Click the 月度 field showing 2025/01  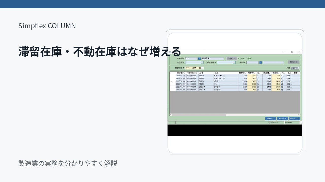click(x=295, y=68)
